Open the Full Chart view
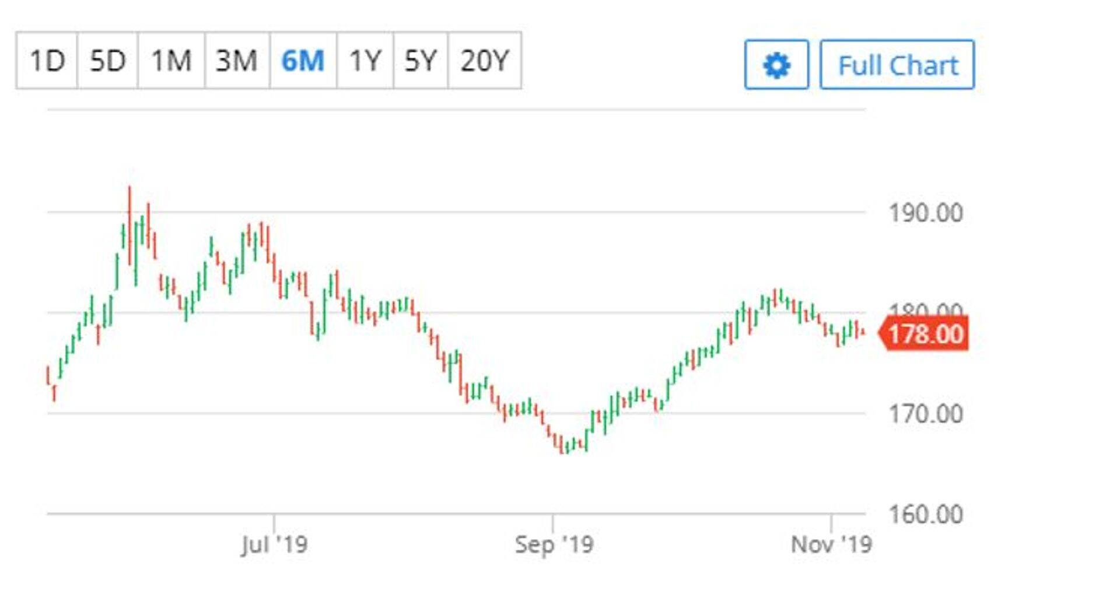This screenshot has height=591, width=1120. tap(897, 65)
